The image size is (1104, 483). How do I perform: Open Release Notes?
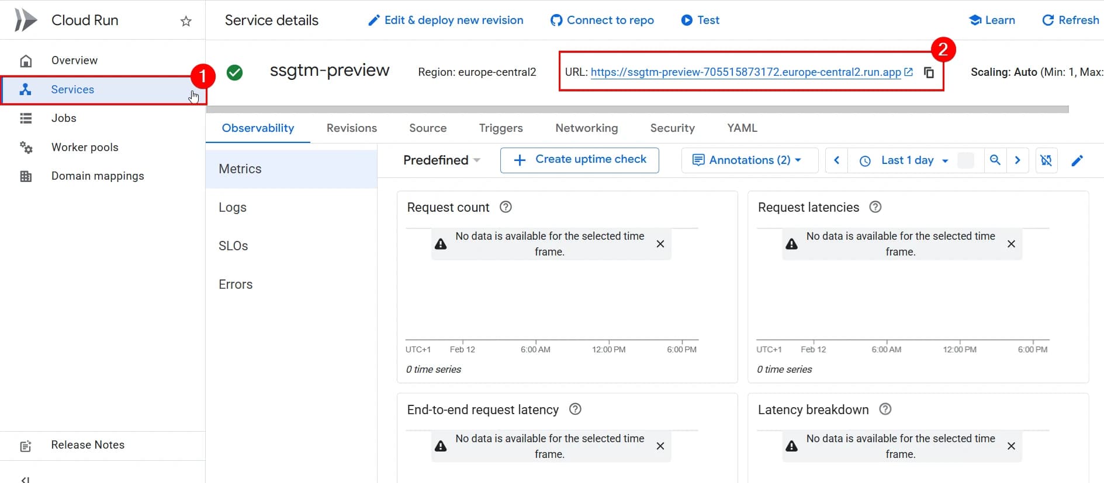coord(88,444)
